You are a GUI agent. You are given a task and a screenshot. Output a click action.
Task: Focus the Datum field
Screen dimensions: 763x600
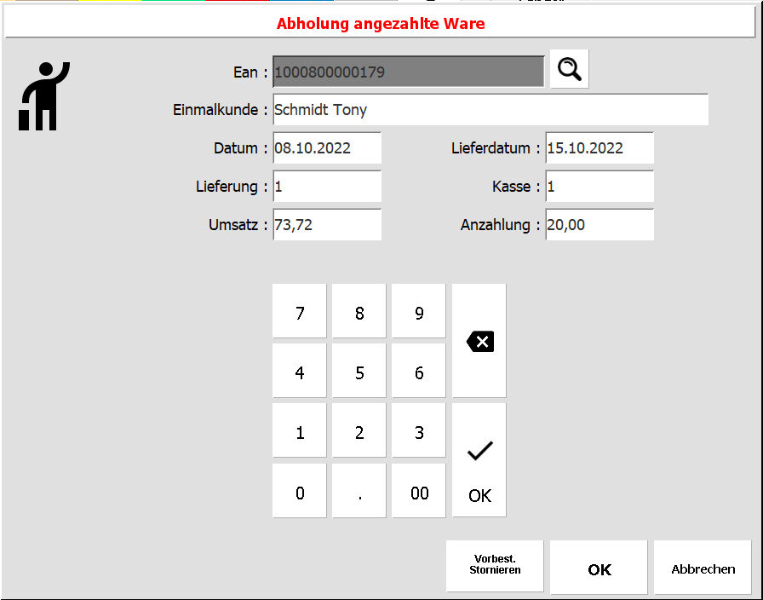click(327, 148)
